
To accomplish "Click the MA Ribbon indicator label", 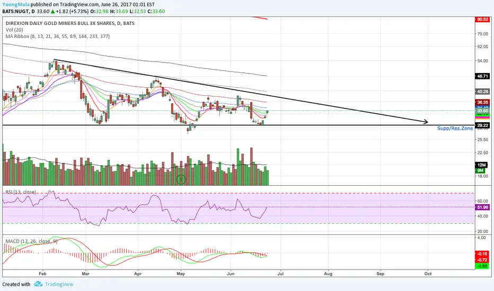I will (58, 37).
